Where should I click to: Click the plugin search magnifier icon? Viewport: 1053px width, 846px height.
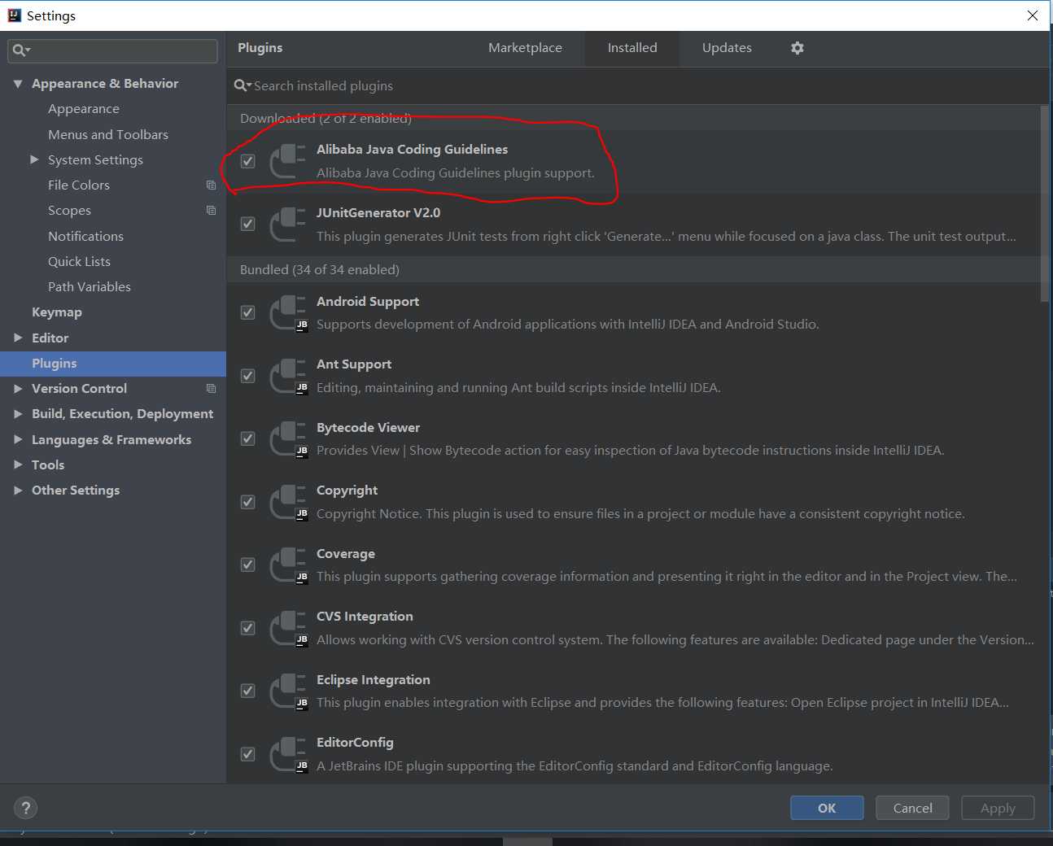(242, 85)
